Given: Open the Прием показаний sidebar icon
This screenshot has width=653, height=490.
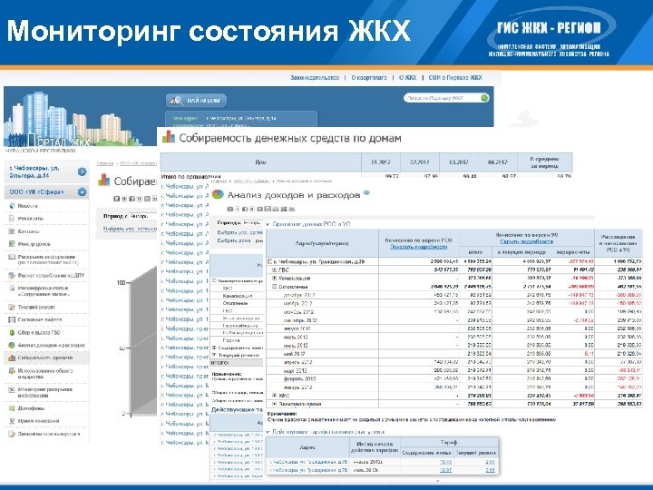Looking at the screenshot, I should click(x=12, y=421).
